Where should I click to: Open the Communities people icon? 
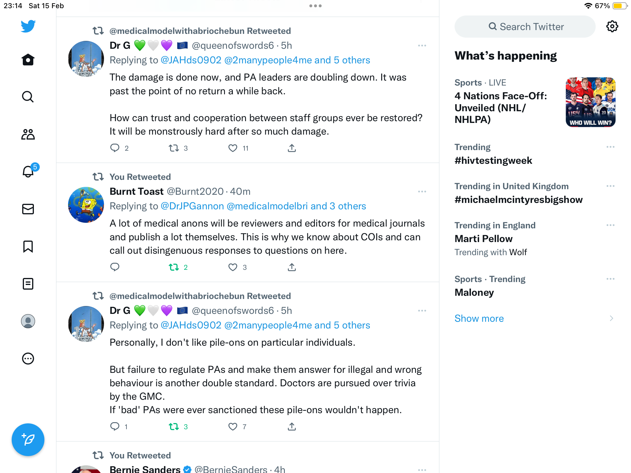pyautogui.click(x=28, y=134)
